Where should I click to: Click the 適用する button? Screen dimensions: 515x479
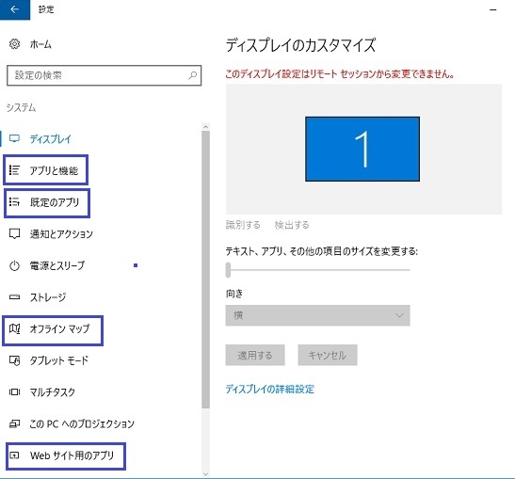click(x=255, y=355)
